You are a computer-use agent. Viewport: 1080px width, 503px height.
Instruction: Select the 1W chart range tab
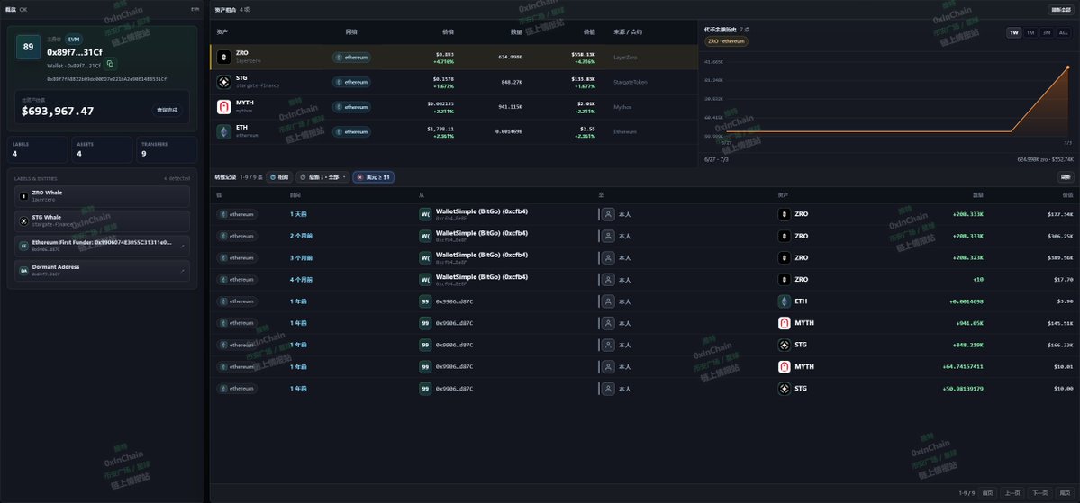click(x=1014, y=32)
